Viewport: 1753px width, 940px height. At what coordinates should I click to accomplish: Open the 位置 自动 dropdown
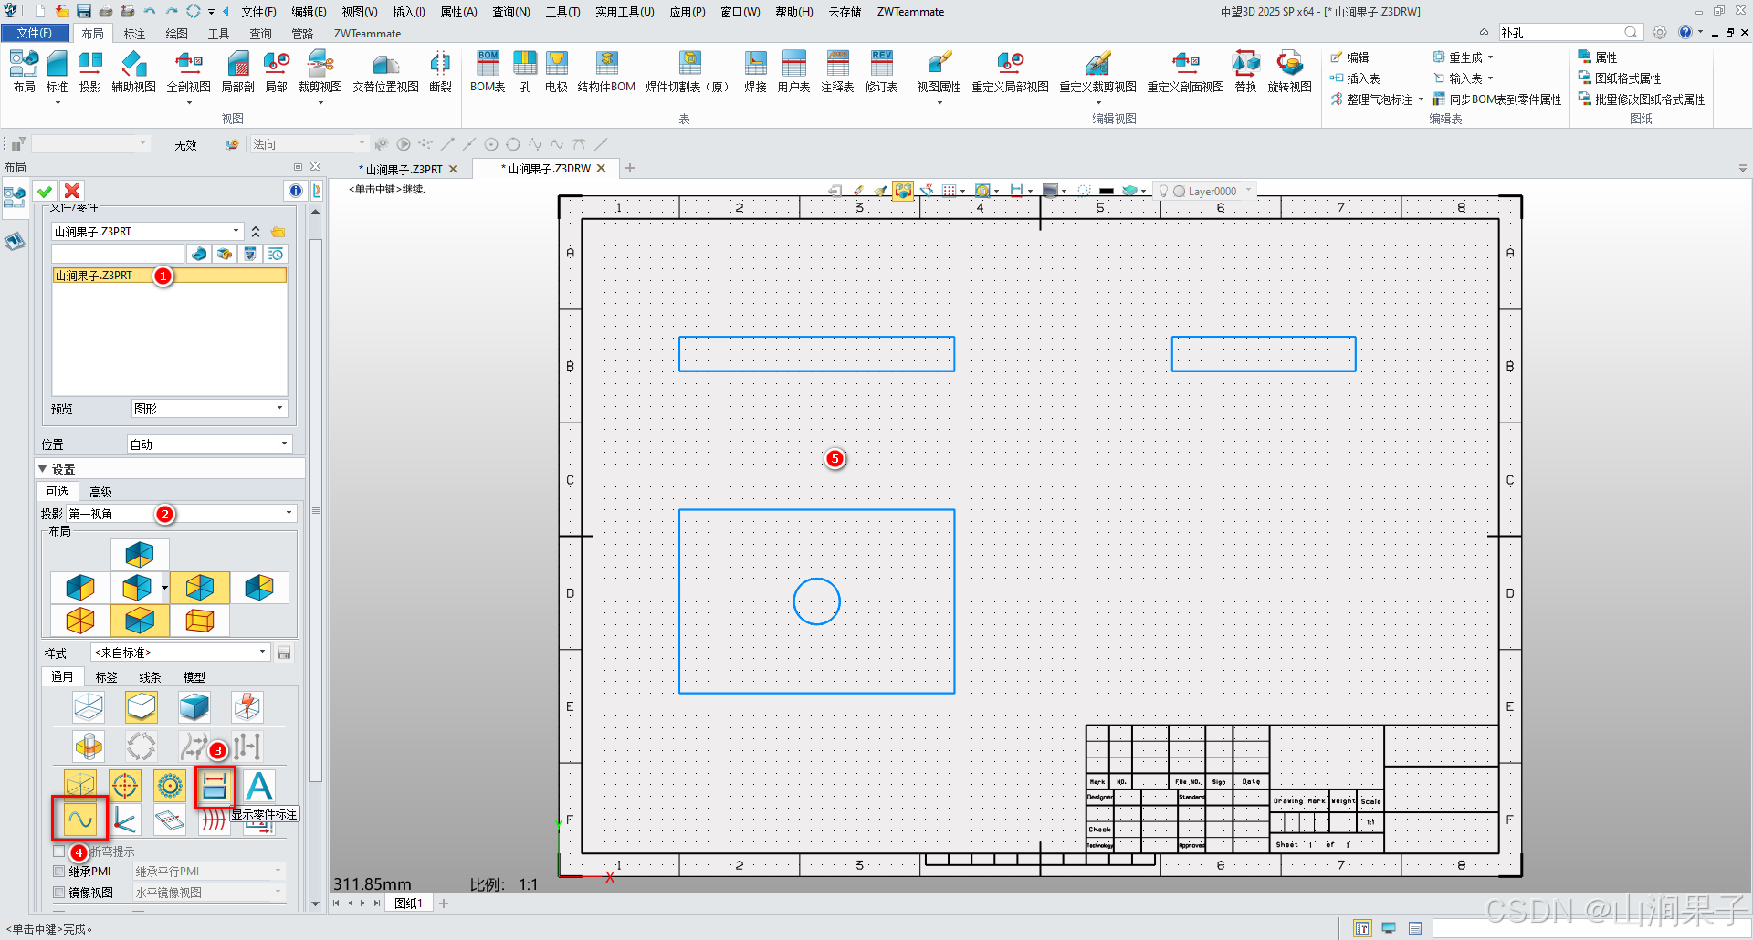pos(209,444)
